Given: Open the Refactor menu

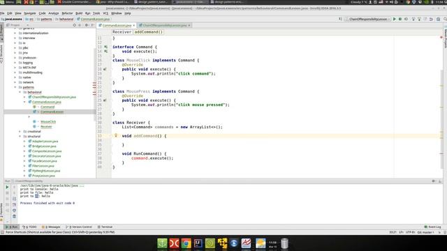Looking at the screenshot, I should pyautogui.click(x=67, y=13).
